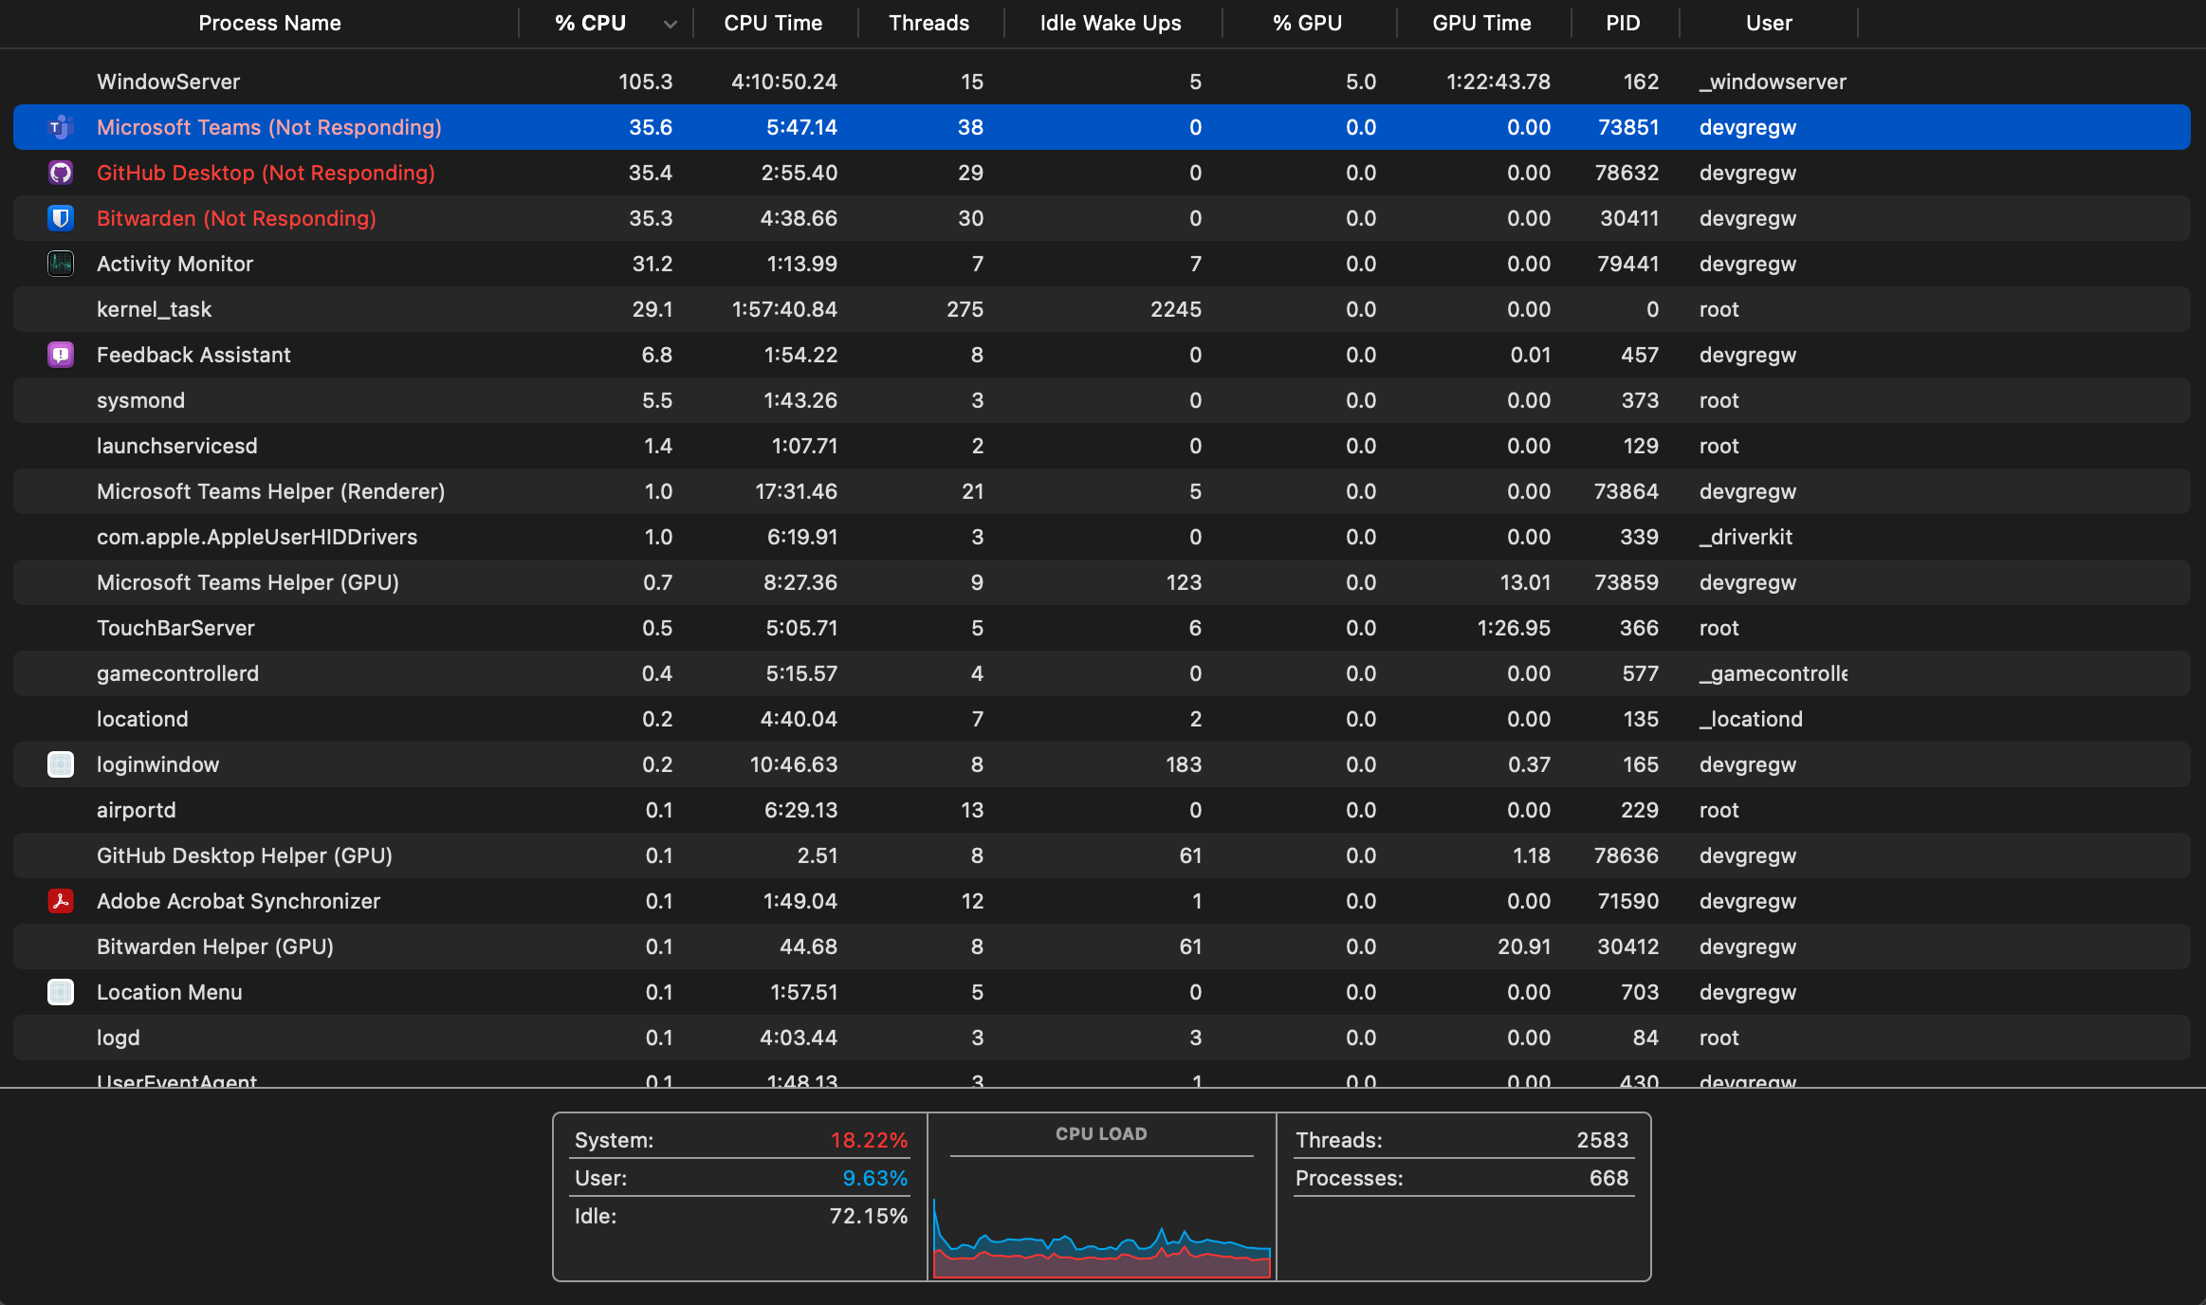Viewport: 2206px width, 1305px height.
Task: Select the kernel_task process
Action: 1102,309
